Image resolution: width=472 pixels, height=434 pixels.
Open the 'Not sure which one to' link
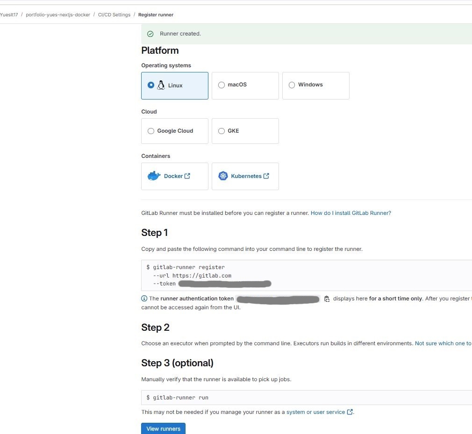(443, 343)
